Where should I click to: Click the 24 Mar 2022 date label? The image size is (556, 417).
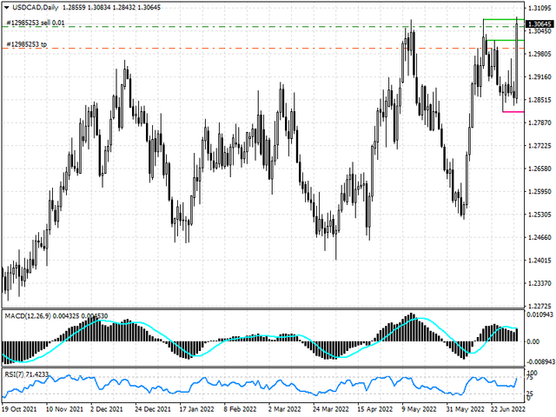coord(331,409)
